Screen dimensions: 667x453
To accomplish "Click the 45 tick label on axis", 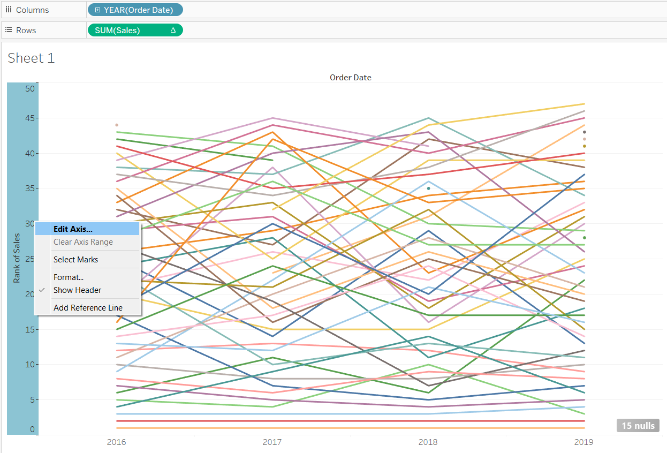I will 30,118.
